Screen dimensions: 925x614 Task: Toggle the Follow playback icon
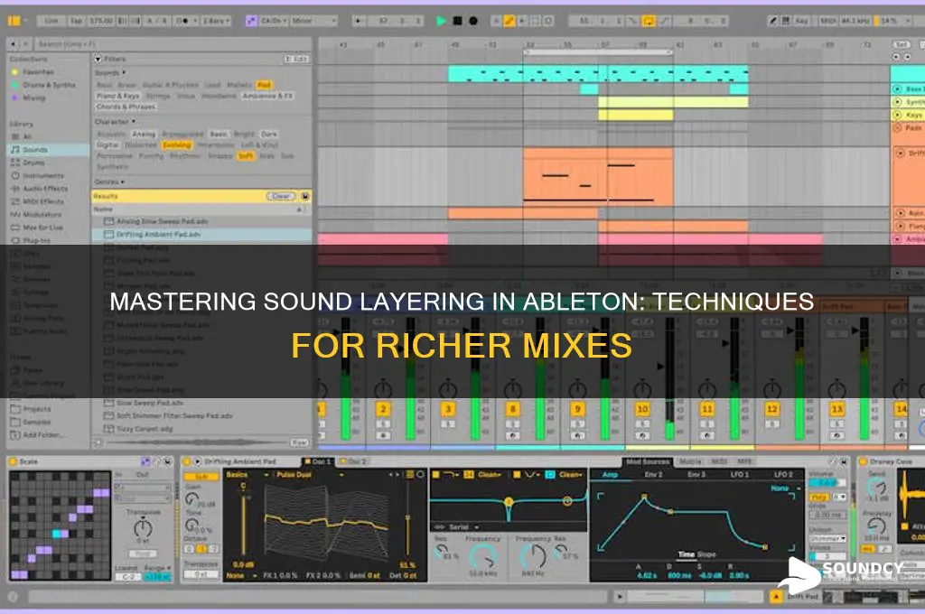(x=360, y=21)
